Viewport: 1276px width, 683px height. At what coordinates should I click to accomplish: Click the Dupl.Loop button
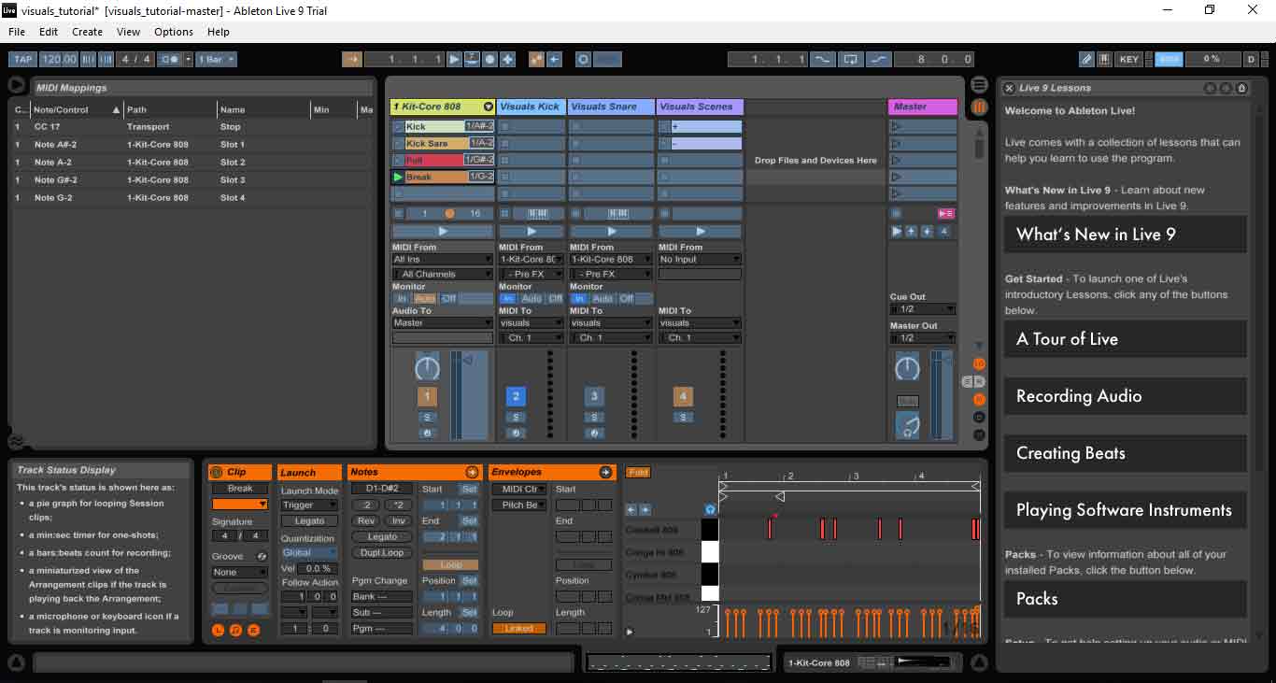point(382,552)
